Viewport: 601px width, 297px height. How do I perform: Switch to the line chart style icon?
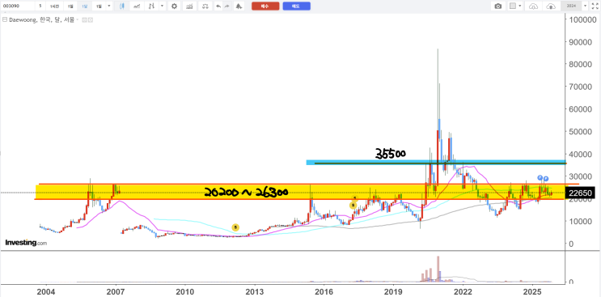pos(137,6)
